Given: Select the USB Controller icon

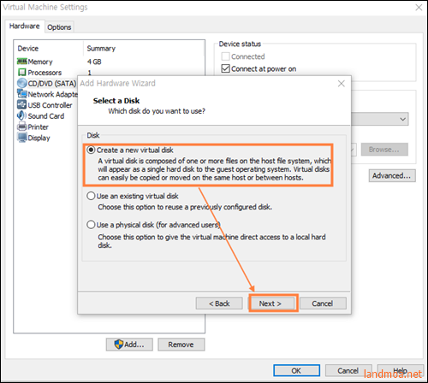Looking at the screenshot, I should (22, 104).
